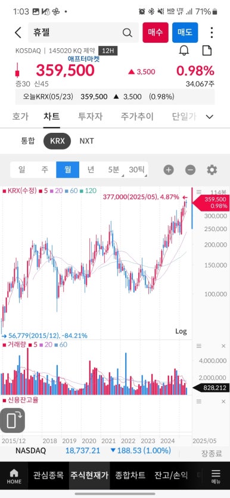This screenshot has width=230, height=498.
Task: Tap the blue 매도 sell button
Action: point(185,32)
